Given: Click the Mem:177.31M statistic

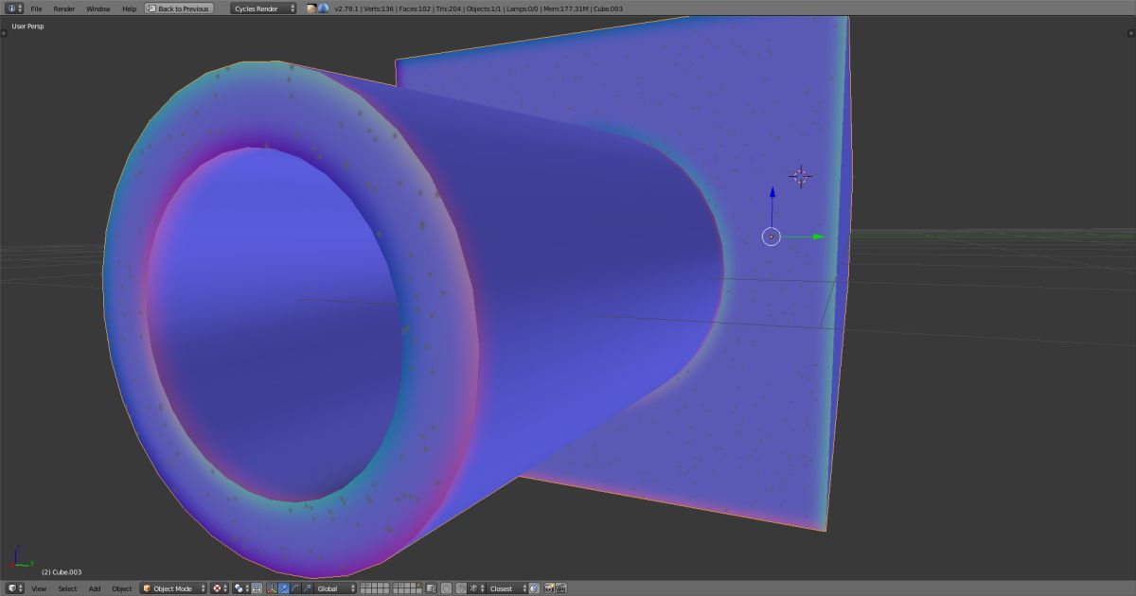Looking at the screenshot, I should (565, 9).
